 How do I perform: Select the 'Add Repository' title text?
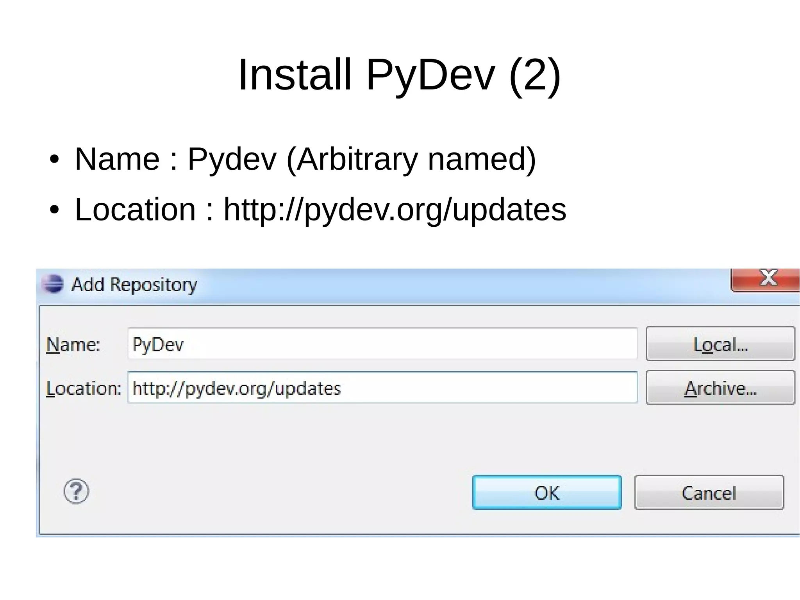coord(134,285)
